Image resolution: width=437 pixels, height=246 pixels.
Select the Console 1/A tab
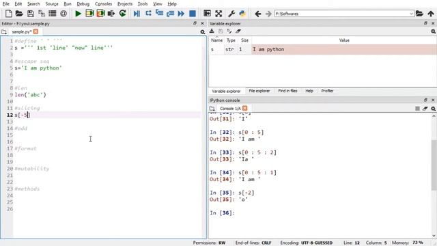230,109
